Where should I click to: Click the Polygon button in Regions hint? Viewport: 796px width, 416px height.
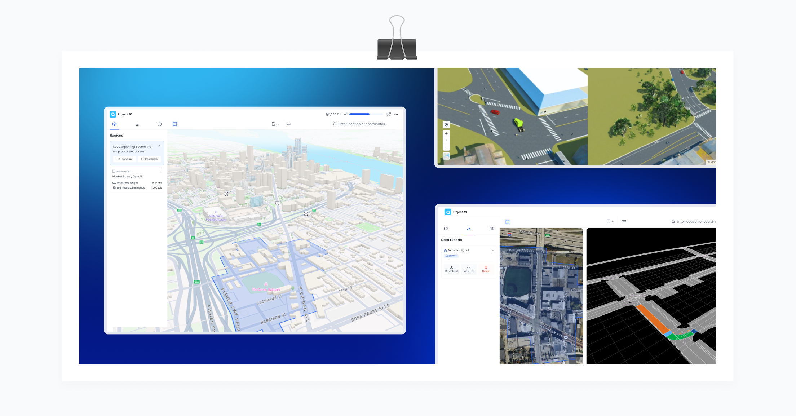(x=125, y=159)
